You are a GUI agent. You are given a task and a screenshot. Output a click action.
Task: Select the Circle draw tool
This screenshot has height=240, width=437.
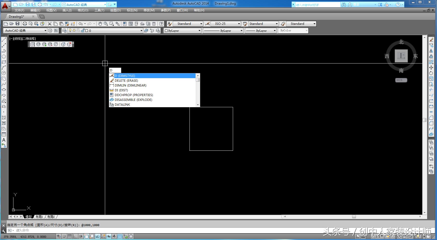click(4, 73)
